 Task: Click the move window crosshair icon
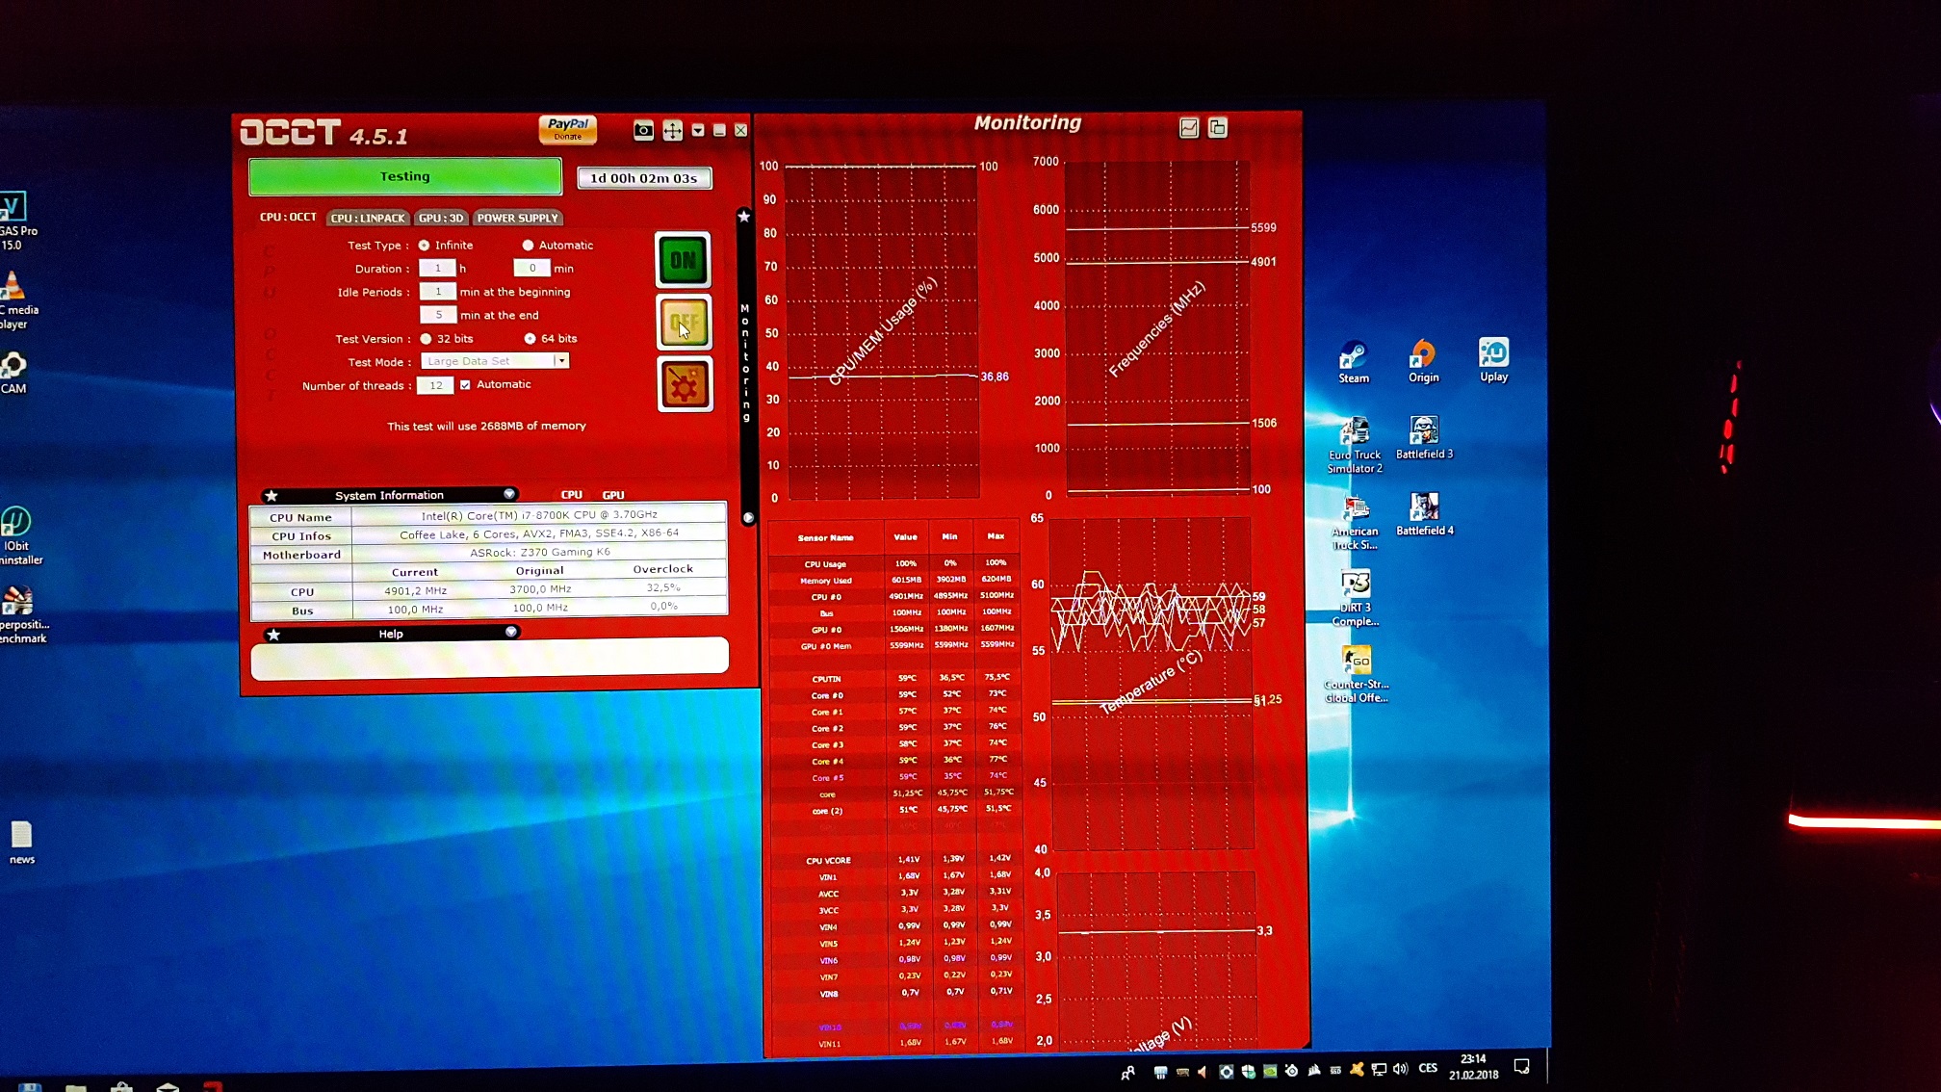672,130
